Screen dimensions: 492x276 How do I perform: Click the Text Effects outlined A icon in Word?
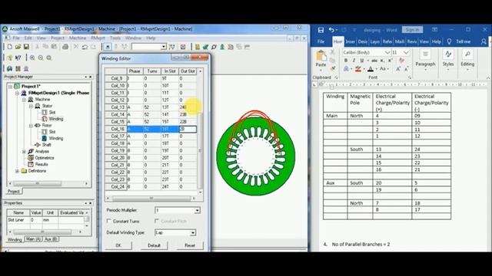click(x=346, y=69)
